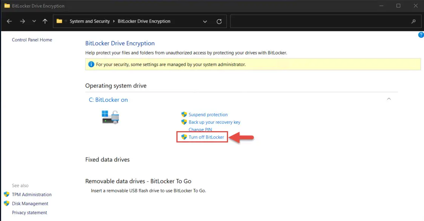
Task: Click the search magnifier icon
Action: tap(413, 21)
